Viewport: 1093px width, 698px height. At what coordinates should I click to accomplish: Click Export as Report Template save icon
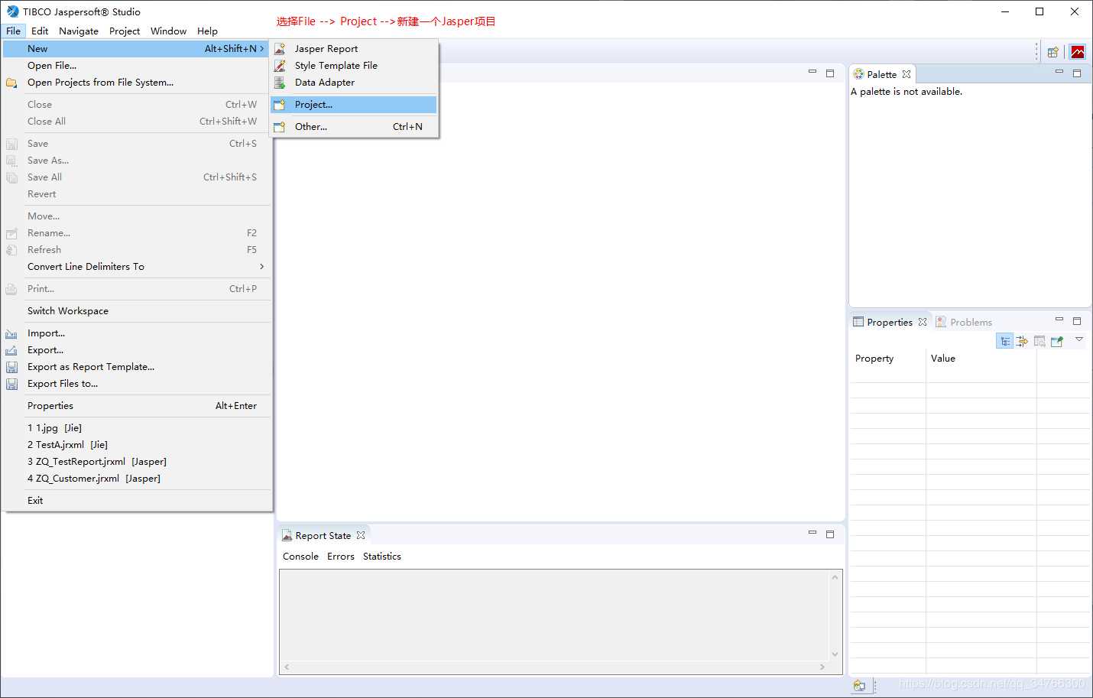[x=11, y=368]
